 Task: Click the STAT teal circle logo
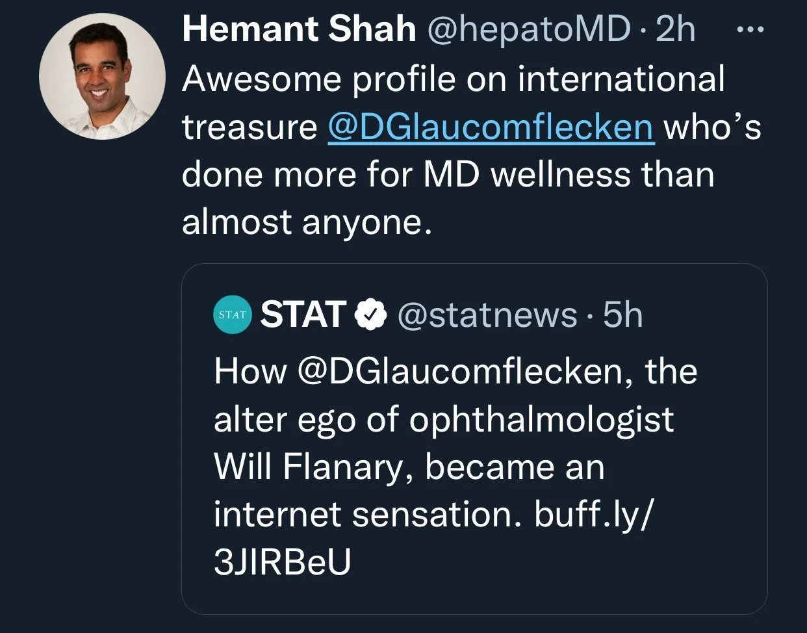232,315
